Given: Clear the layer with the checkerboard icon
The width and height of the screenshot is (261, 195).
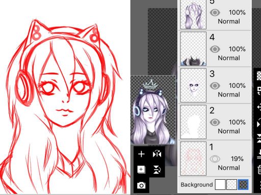Looking at the screenshot, I should 259,76.
